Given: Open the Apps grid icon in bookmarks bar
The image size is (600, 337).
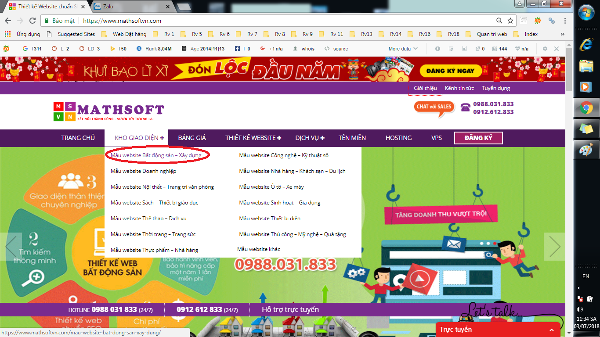Looking at the screenshot, I should tap(7, 34).
